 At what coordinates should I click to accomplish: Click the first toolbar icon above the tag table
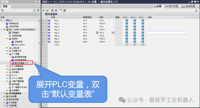click(44, 10)
